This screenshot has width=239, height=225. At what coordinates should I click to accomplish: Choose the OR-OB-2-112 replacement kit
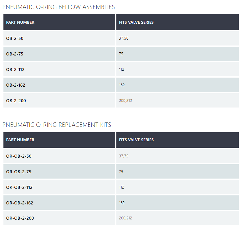point(19,187)
